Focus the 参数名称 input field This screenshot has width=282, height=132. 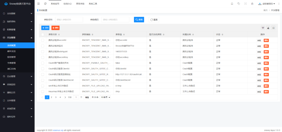tap(69, 19)
